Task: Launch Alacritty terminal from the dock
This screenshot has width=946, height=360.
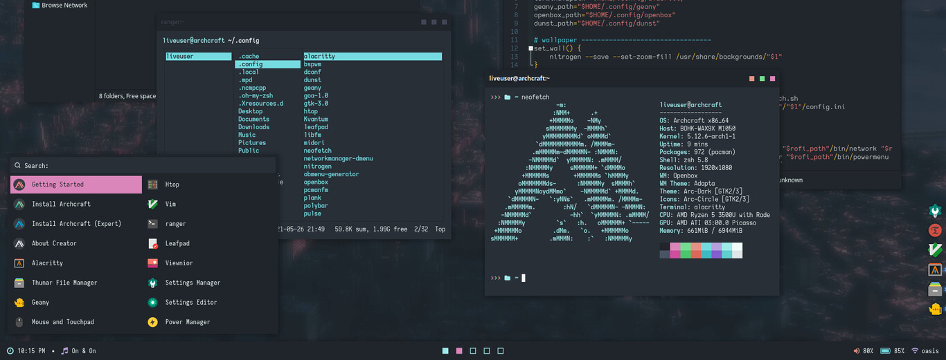Action: point(936,270)
